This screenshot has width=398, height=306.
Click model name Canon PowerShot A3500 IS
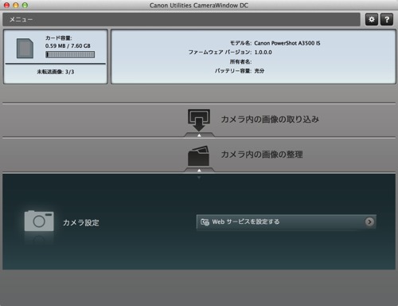point(287,43)
